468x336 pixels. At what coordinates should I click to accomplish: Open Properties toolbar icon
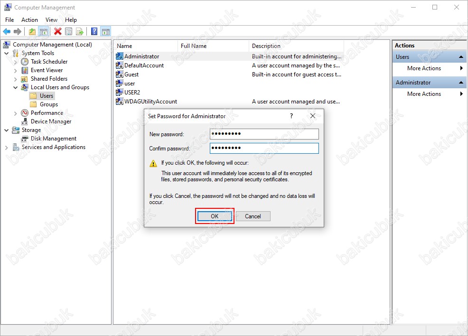point(69,31)
